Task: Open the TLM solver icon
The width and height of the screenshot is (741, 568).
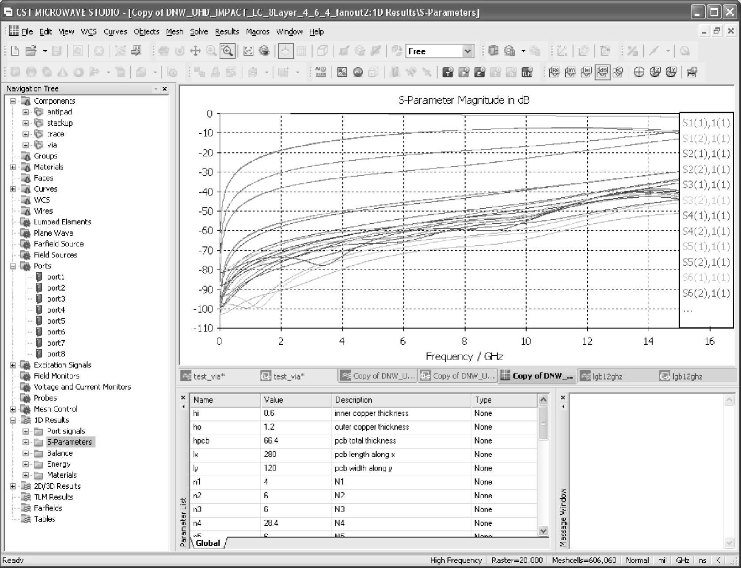Action: pos(527,72)
